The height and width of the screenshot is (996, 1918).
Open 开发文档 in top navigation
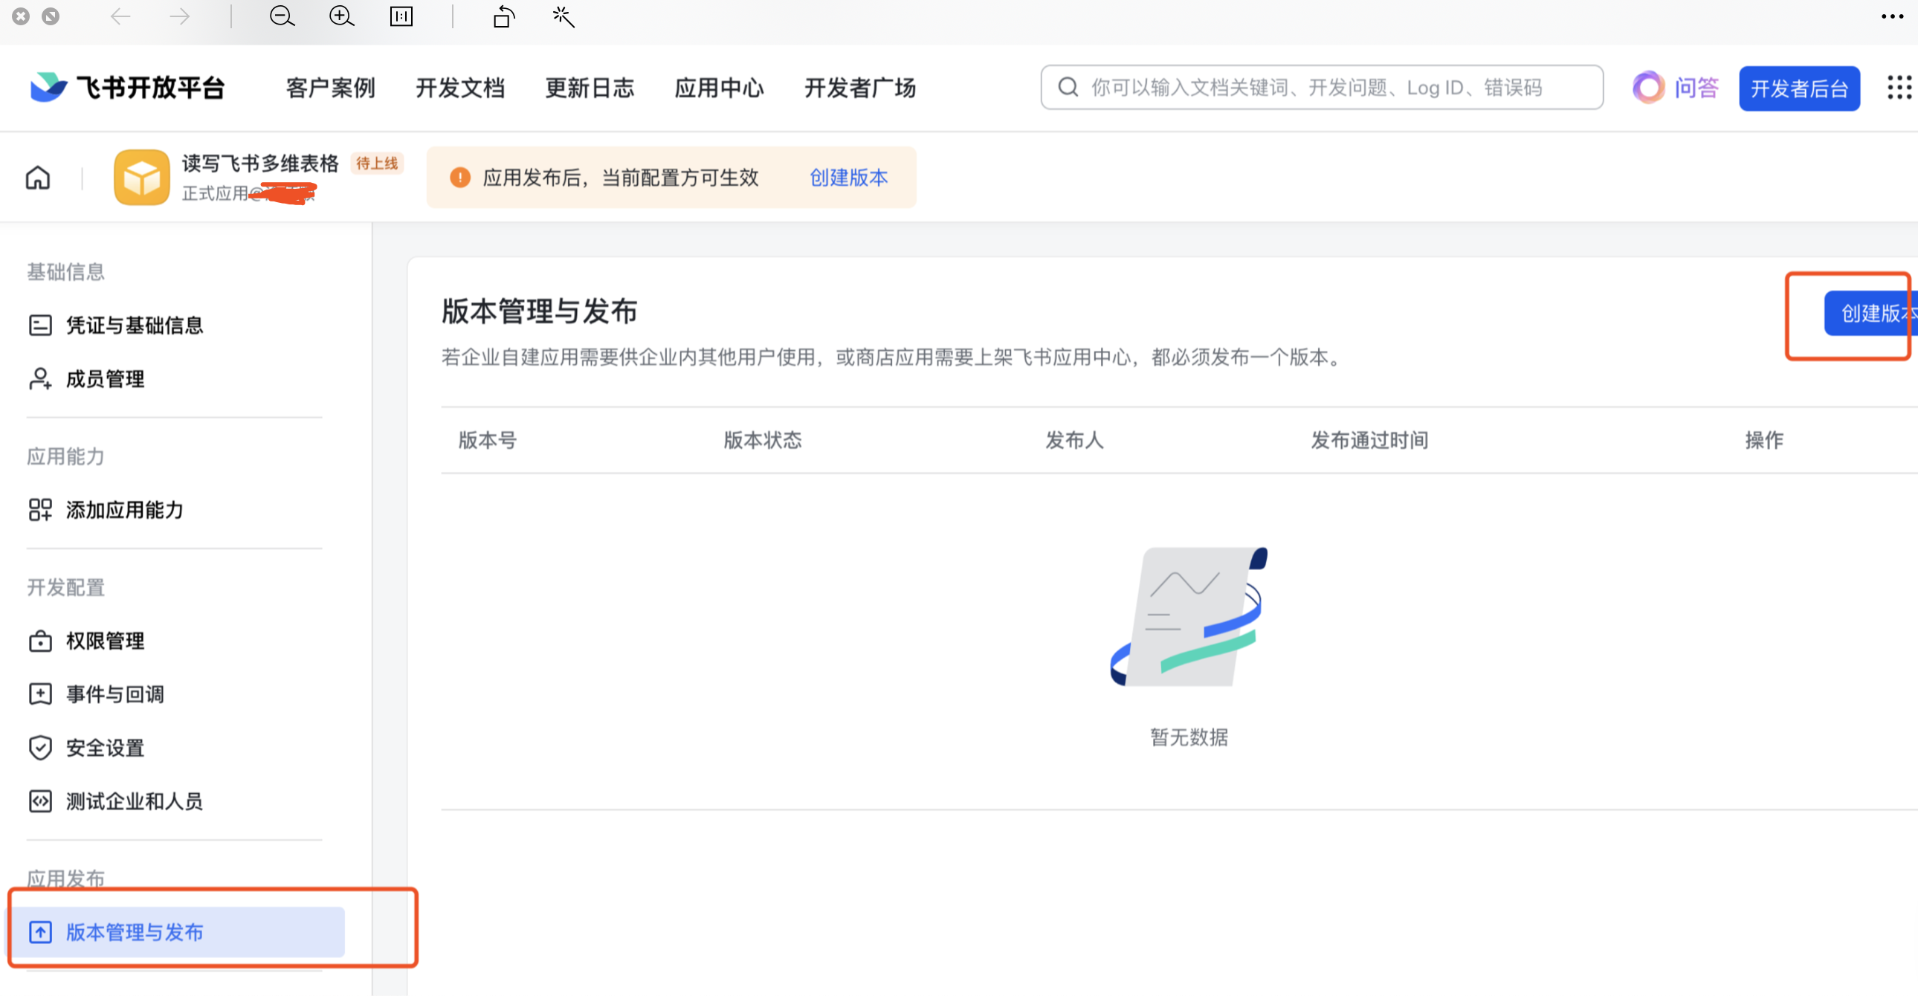tap(460, 88)
